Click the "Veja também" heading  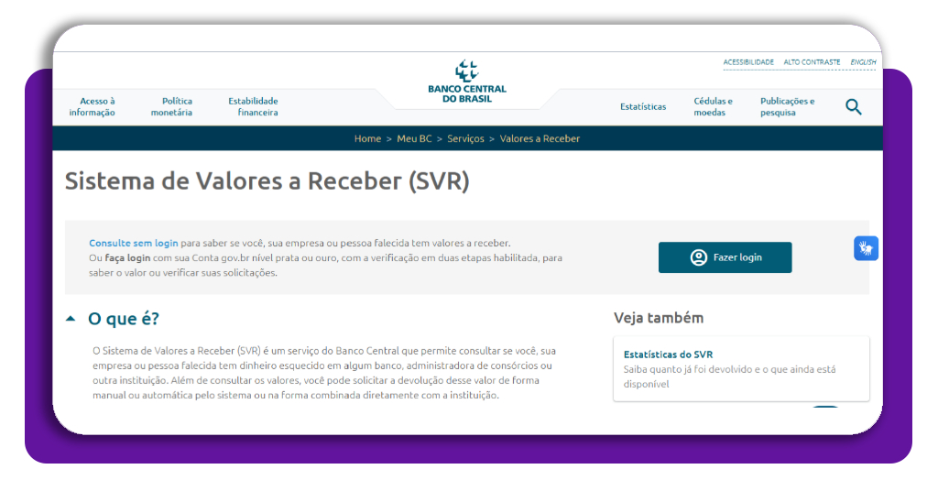[x=659, y=318]
